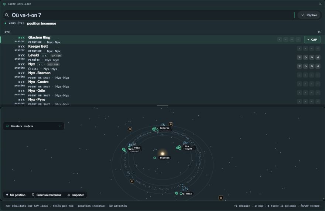
Task: Click the green ring marker left of Stanton label
Action: pos(155,158)
